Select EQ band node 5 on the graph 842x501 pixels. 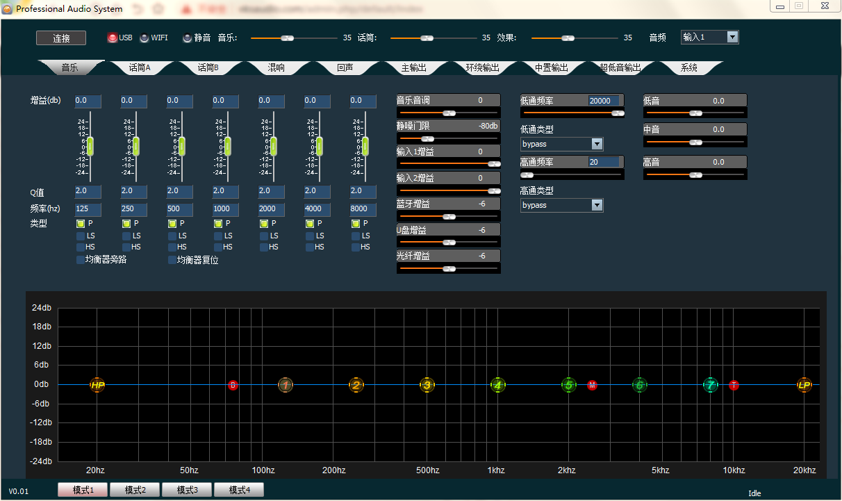pyautogui.click(x=569, y=385)
